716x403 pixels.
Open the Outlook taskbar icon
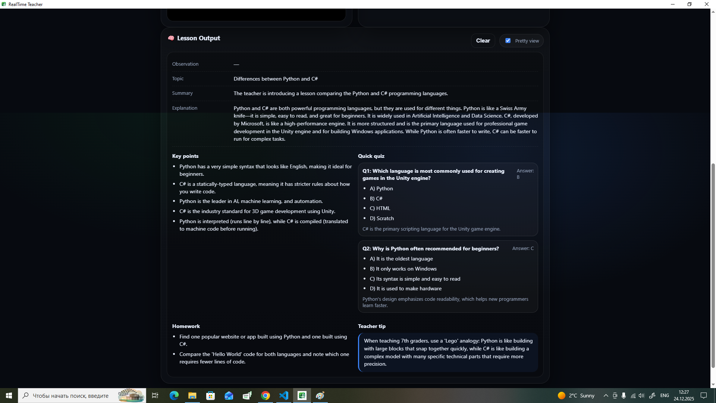pos(229,396)
